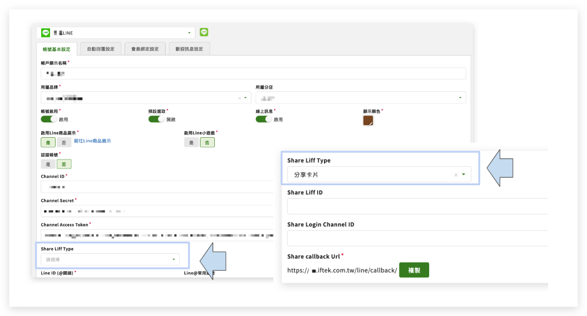Select 否 for 啟用Line商品展示
Screen dimensions: 587x316
[x=64, y=142]
